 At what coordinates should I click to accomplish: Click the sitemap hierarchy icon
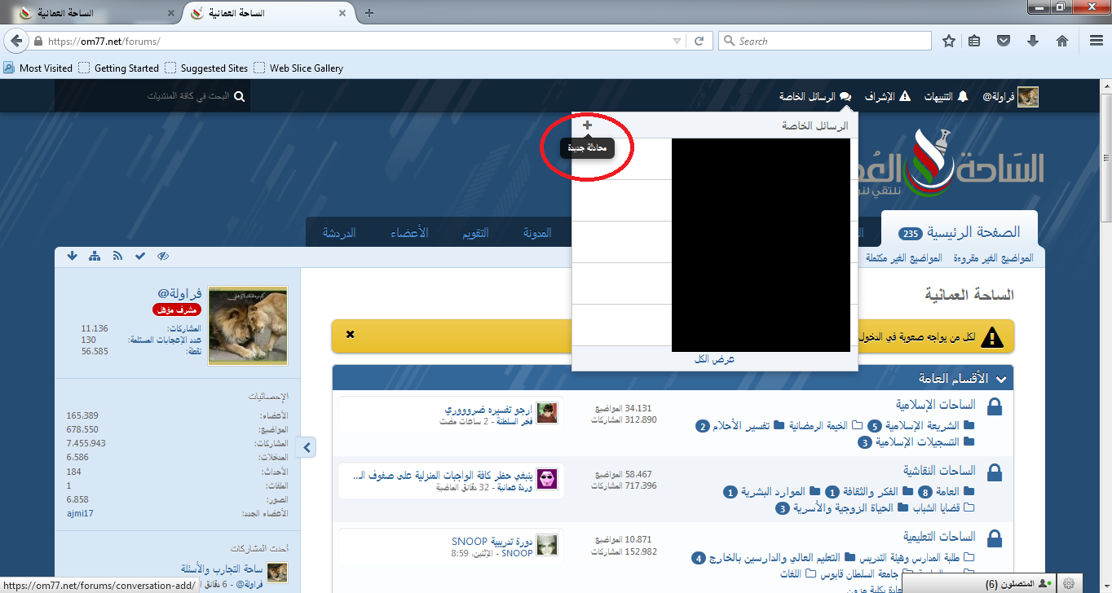coord(95,257)
